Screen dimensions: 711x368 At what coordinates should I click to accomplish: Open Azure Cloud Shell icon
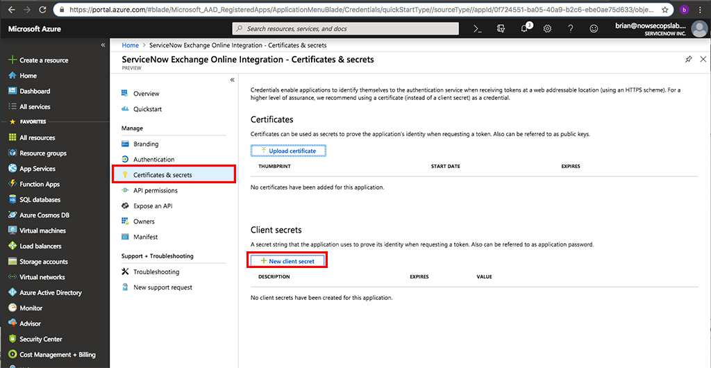[477, 28]
